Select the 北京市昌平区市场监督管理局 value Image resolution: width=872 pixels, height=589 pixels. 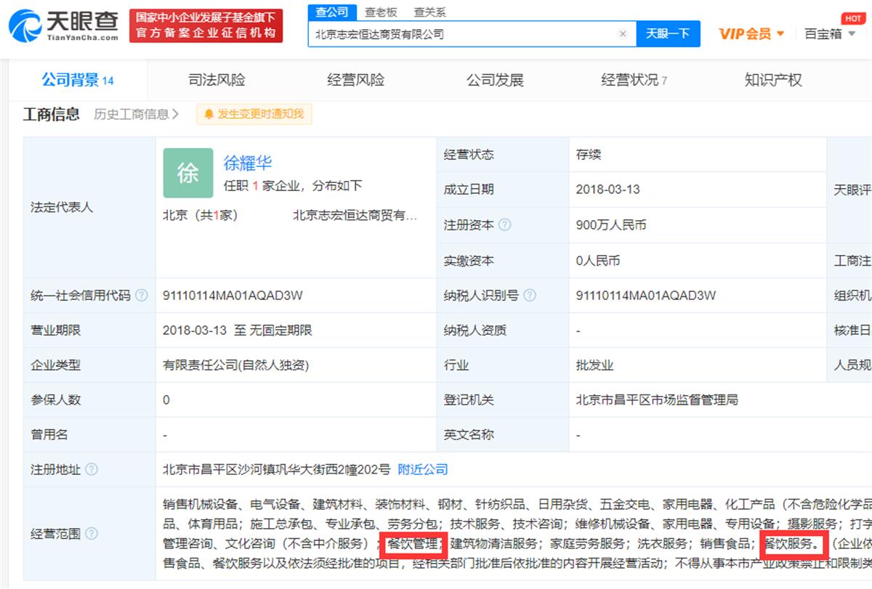tap(657, 400)
